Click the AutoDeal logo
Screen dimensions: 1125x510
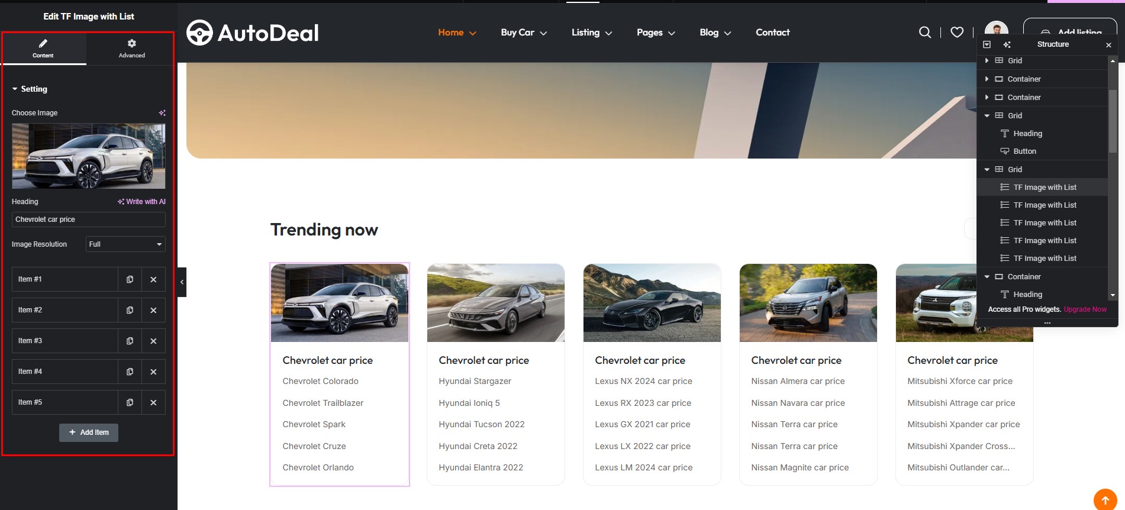click(253, 33)
